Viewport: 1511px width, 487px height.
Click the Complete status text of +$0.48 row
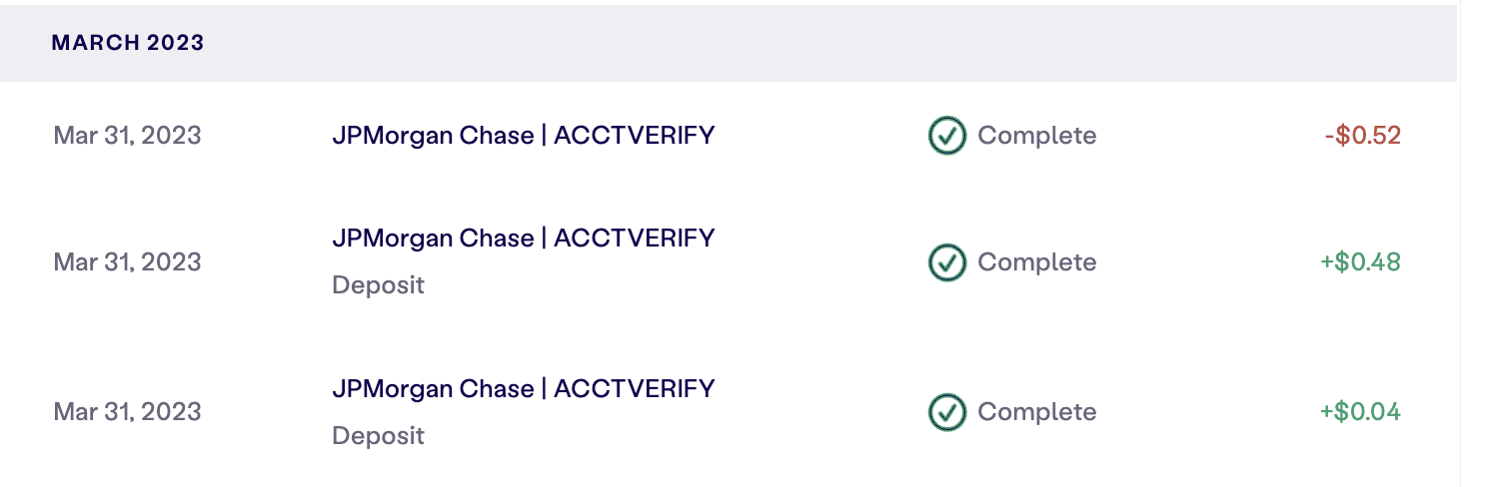[x=1036, y=262]
